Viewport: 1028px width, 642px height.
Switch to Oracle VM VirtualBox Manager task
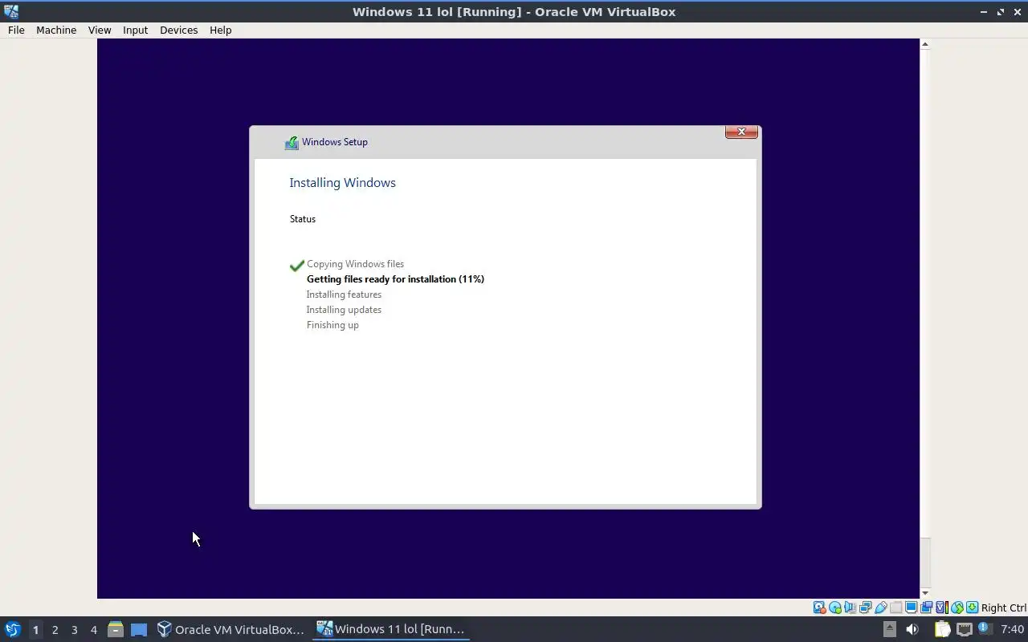coord(230,629)
